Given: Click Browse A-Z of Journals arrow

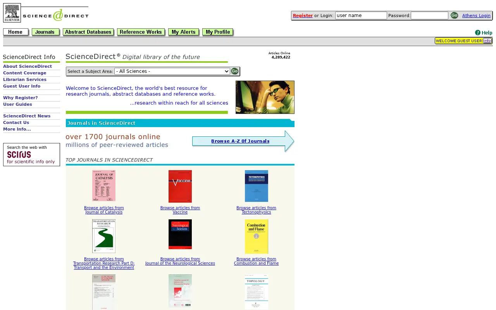Looking at the screenshot, I should point(243,141).
